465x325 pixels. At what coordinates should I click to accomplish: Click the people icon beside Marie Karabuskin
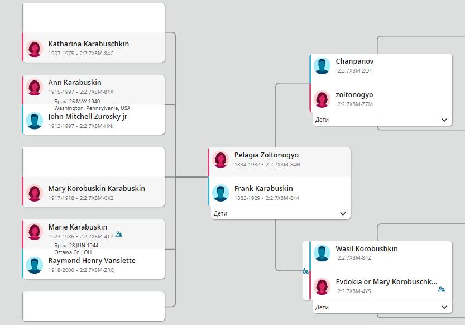[119, 235]
